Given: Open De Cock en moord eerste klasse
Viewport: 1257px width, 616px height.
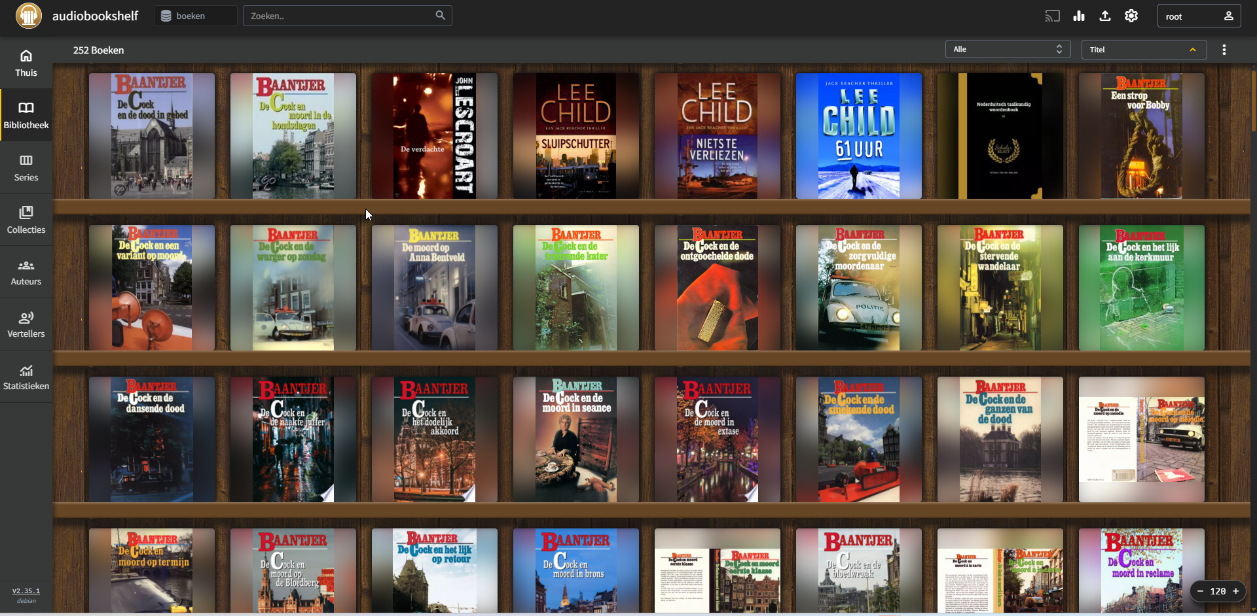Looking at the screenshot, I should [718, 570].
